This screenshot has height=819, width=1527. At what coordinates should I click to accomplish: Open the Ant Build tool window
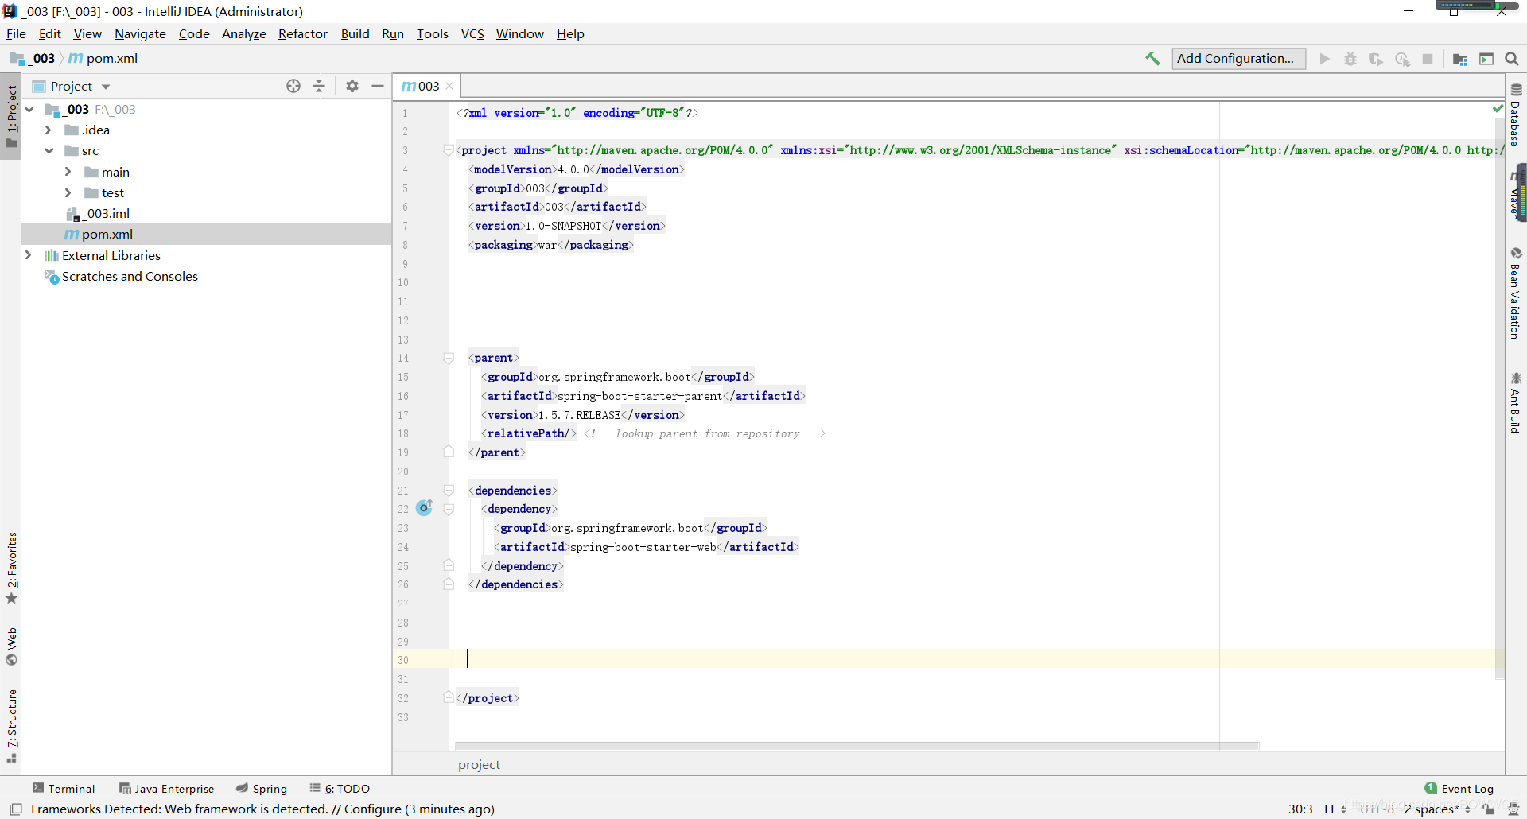pyautogui.click(x=1516, y=402)
